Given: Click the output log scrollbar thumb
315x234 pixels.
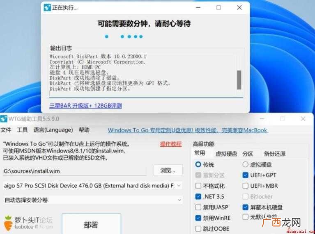Looking at the screenshot, I should (x=239, y=80).
